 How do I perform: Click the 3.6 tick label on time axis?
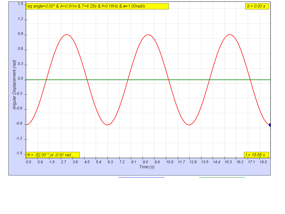pyautogui.click(x=75, y=162)
